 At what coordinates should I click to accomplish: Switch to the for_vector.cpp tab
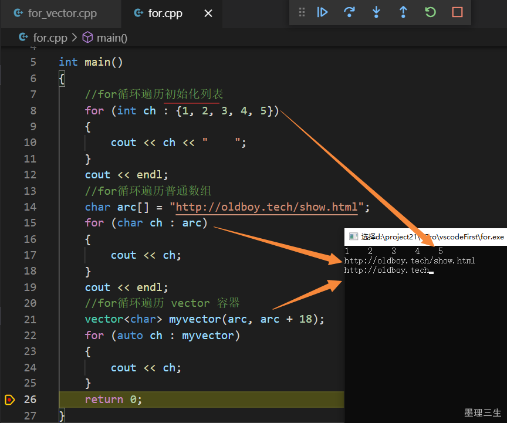[x=62, y=13]
